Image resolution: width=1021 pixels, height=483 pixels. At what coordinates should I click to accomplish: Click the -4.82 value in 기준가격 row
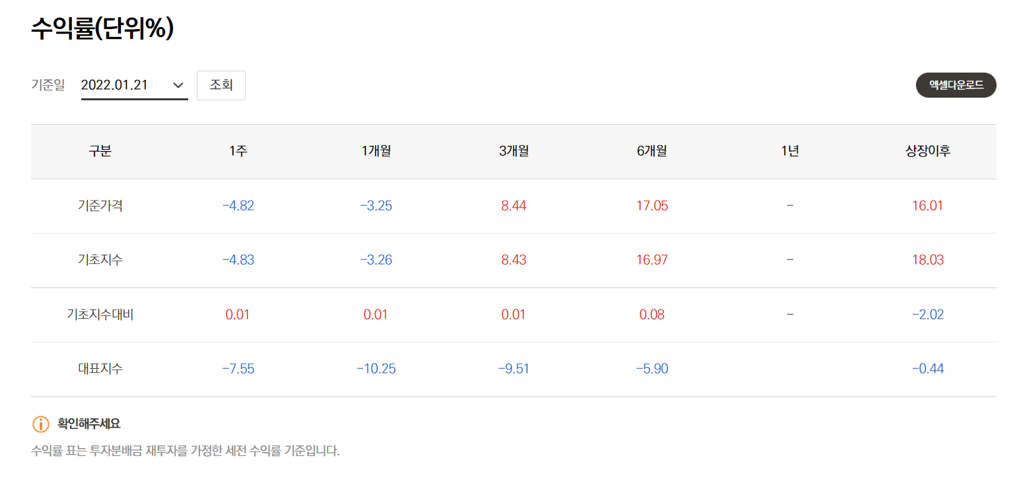point(238,205)
